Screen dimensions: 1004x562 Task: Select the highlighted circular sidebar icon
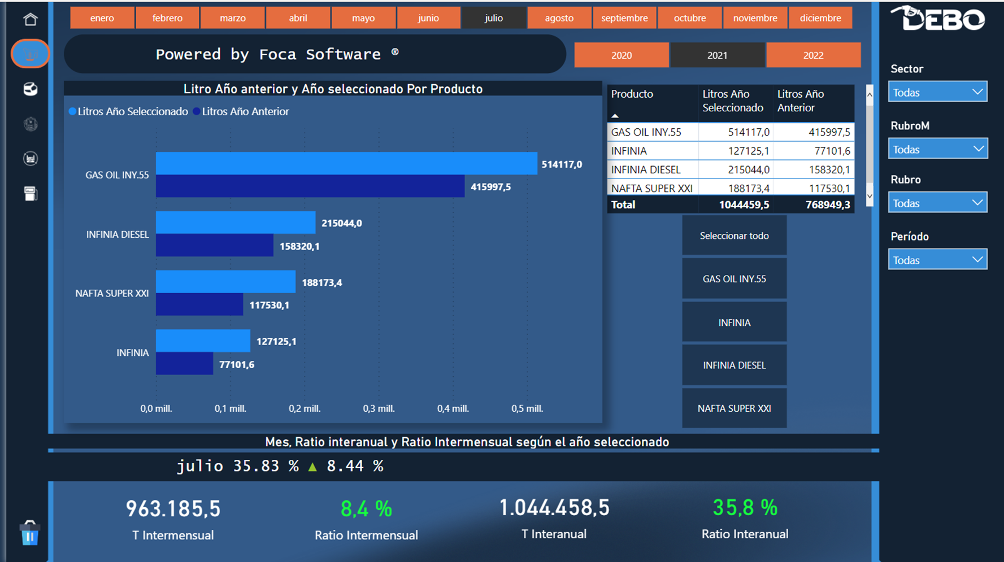point(31,54)
